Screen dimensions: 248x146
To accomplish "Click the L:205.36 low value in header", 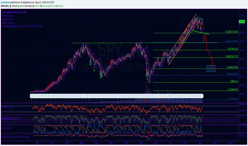I will pos(52,6).
